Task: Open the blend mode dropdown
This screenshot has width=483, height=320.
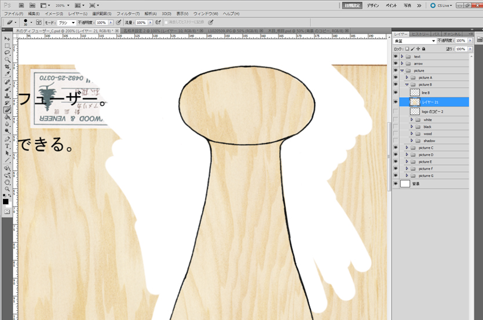Action: pyautogui.click(x=414, y=41)
